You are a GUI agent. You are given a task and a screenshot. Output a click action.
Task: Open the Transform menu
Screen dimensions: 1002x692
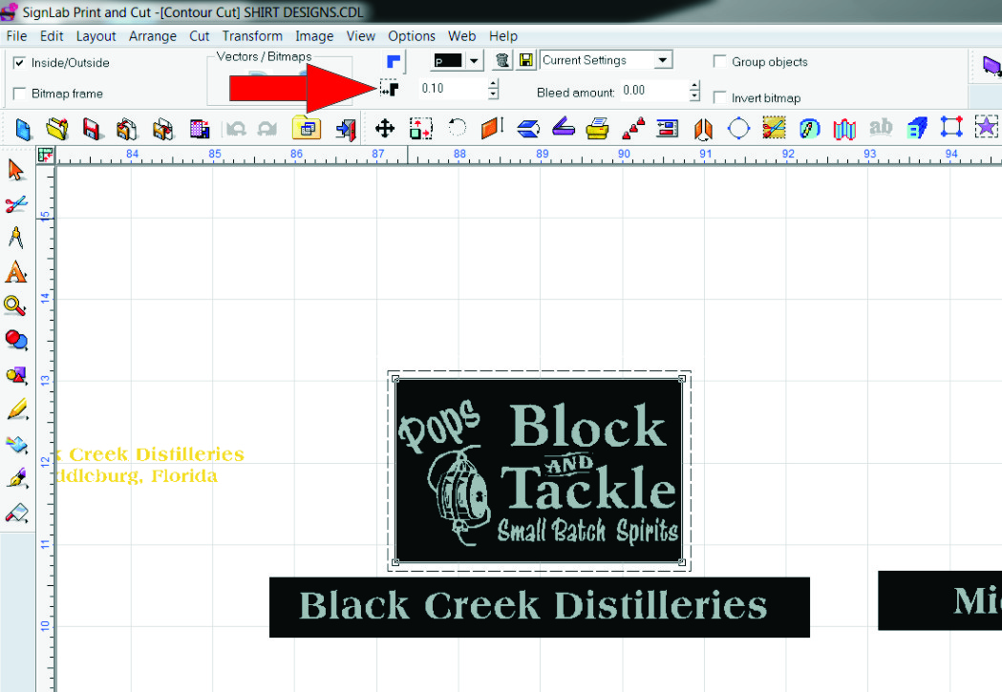tap(252, 36)
